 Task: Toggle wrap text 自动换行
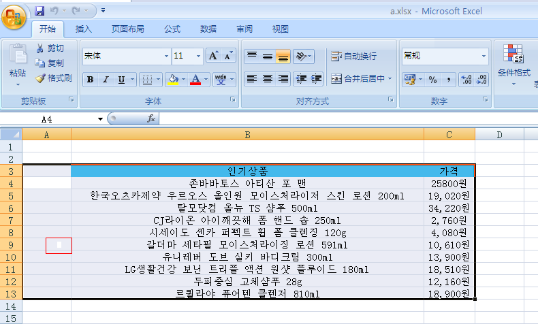pos(353,56)
